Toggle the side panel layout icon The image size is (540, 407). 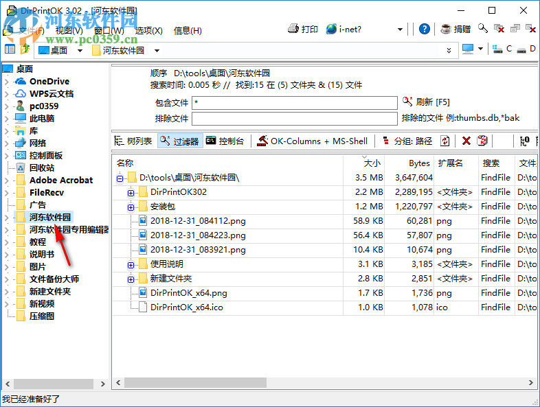coord(10,49)
